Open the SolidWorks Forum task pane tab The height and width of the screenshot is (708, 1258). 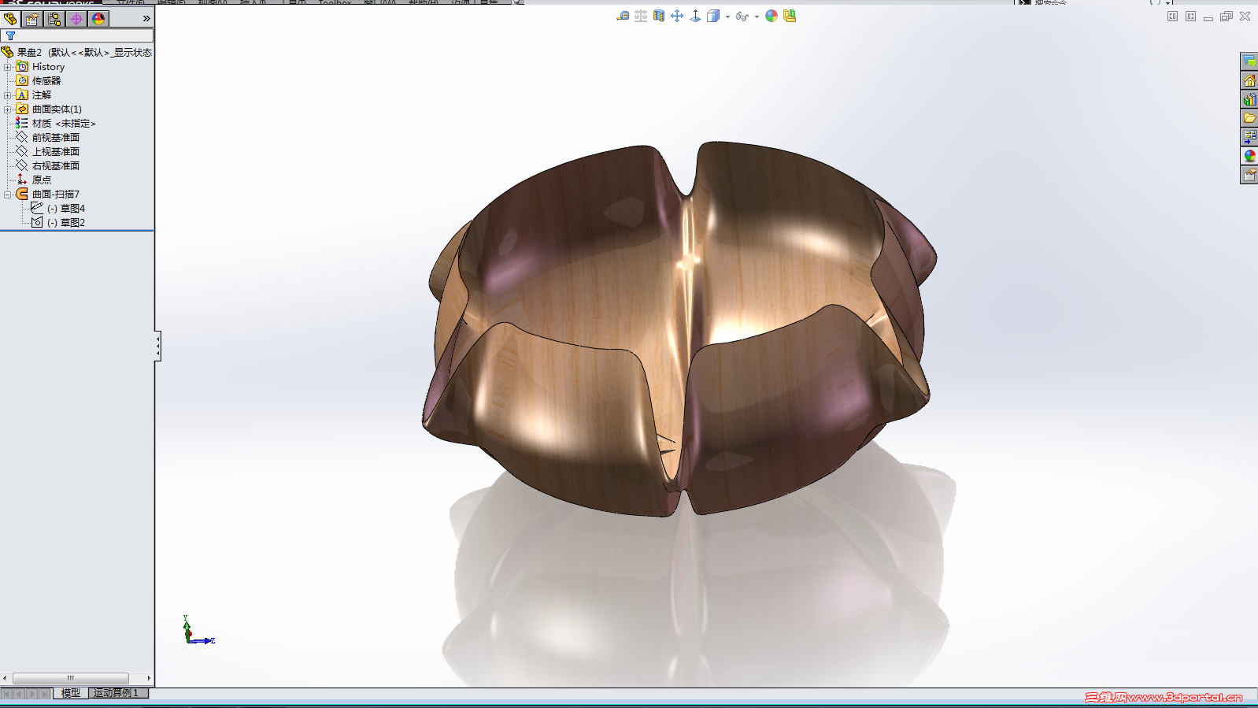[x=1249, y=61]
